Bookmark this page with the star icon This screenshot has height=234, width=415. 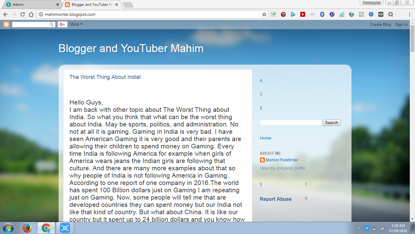tap(264, 14)
